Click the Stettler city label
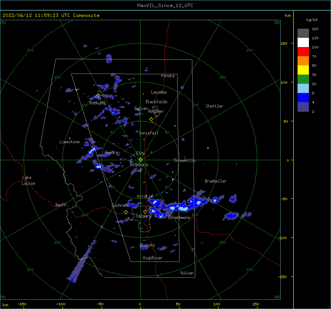331x309 pixels. 214,106
